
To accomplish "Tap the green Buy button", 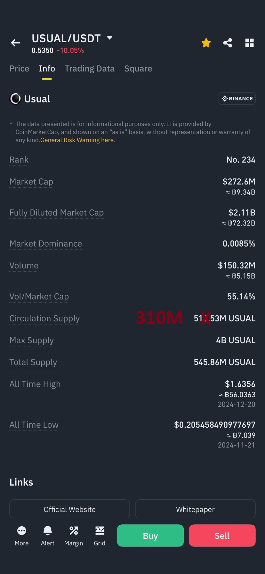I will click(150, 536).
